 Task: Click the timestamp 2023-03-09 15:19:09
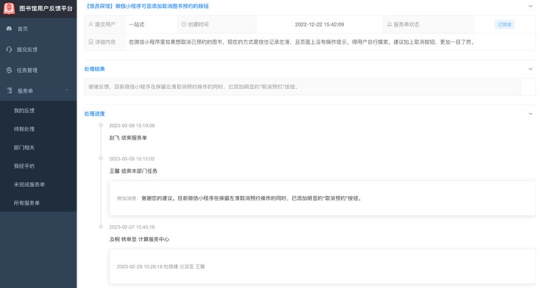pos(132,125)
